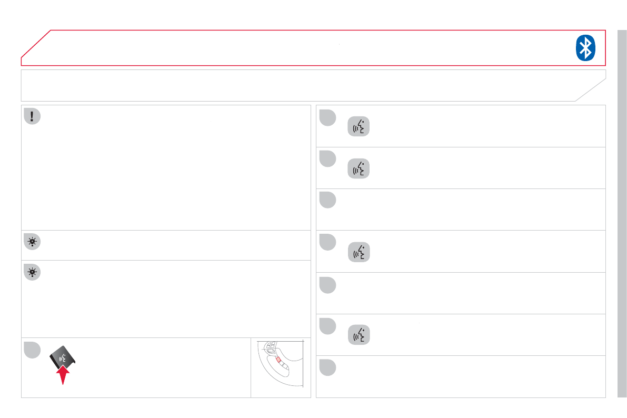This screenshot has height=418, width=627.
Task: Click the step circle in the first right-hand row
Action: point(327,117)
